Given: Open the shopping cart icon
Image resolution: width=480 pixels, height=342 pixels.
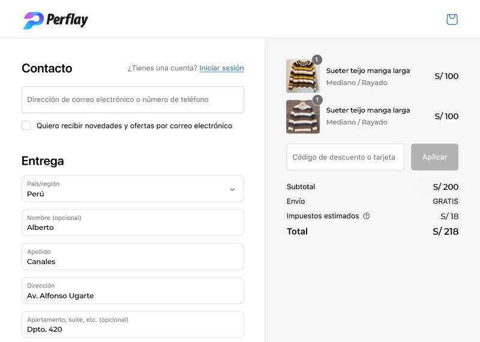Looking at the screenshot, I should tap(452, 19).
